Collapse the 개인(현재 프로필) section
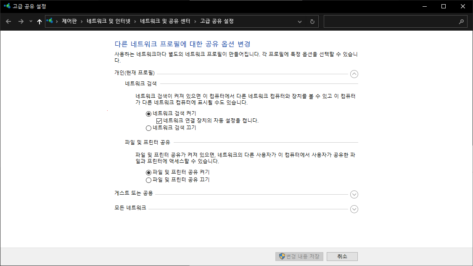This screenshot has width=473, height=266. coord(354,74)
